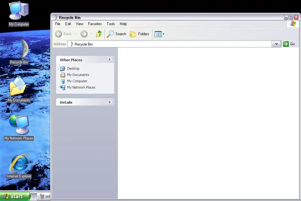Expand the Details panel
The image size is (301, 201).
pos(109,102)
